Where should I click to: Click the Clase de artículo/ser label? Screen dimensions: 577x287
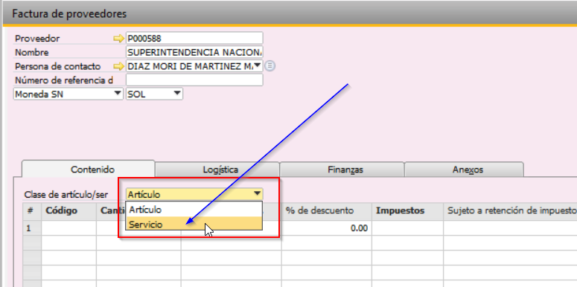click(x=66, y=194)
